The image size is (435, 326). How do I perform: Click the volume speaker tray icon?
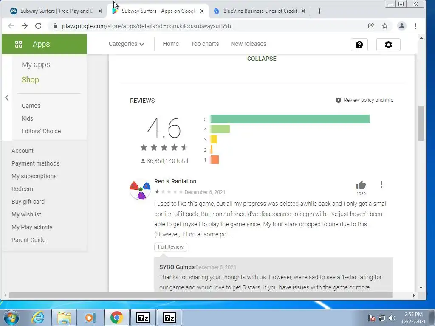(392, 318)
